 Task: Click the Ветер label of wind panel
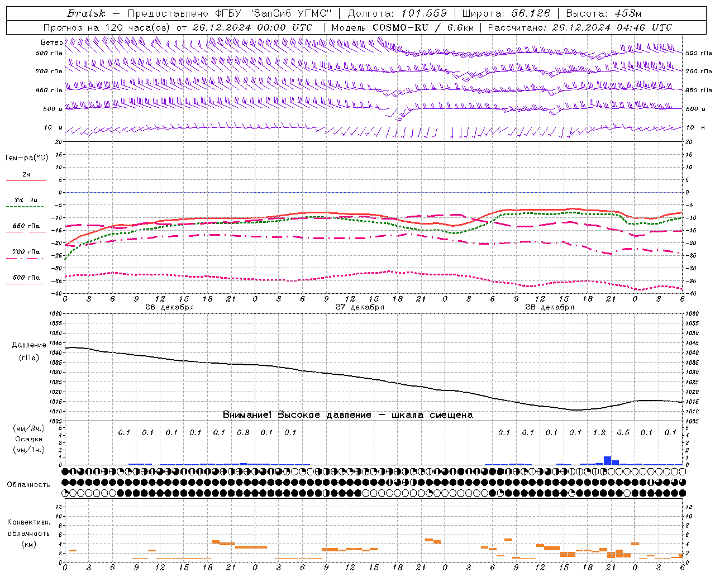point(51,42)
